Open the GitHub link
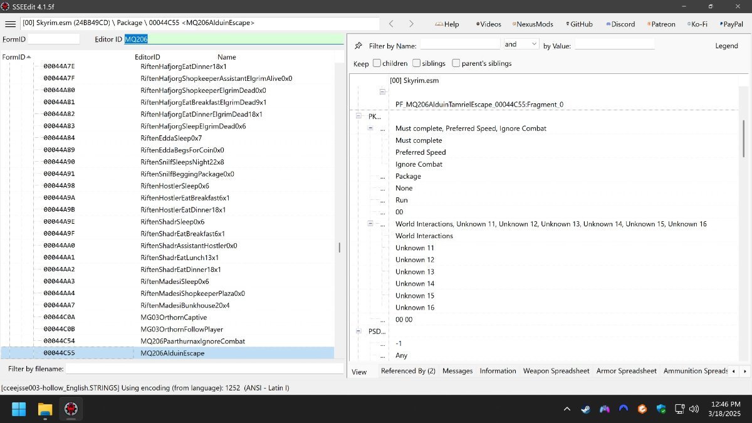The height and width of the screenshot is (423, 752). pos(579,24)
